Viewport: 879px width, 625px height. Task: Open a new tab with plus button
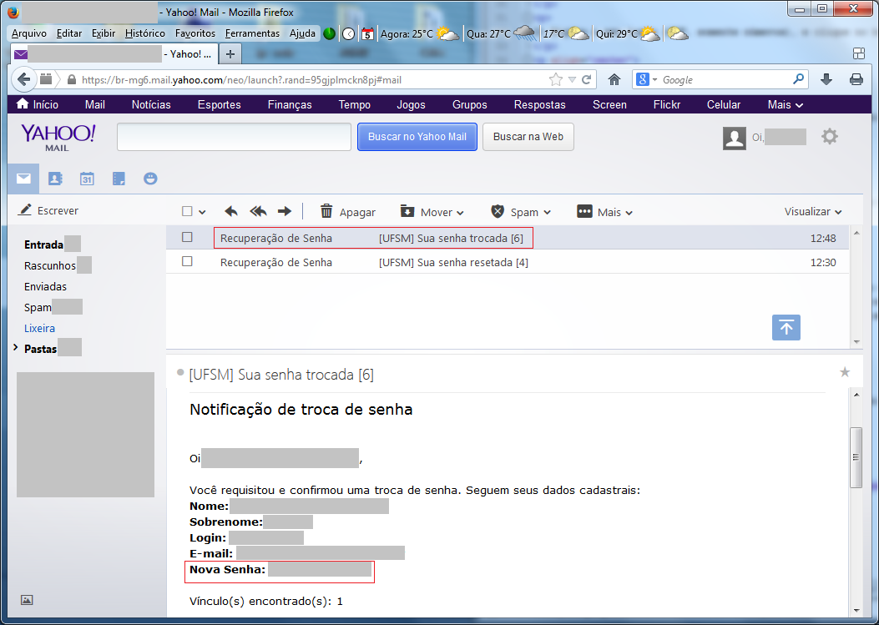click(x=230, y=53)
